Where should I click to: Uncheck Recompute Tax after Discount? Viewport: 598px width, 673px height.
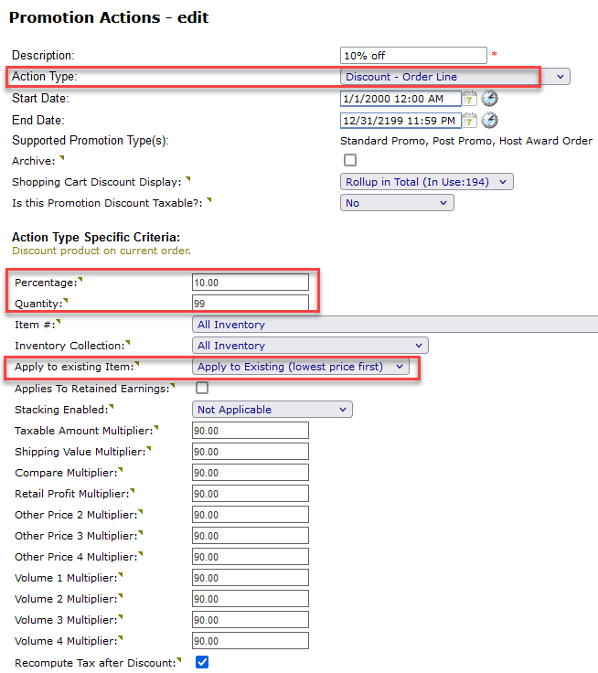[x=202, y=662]
